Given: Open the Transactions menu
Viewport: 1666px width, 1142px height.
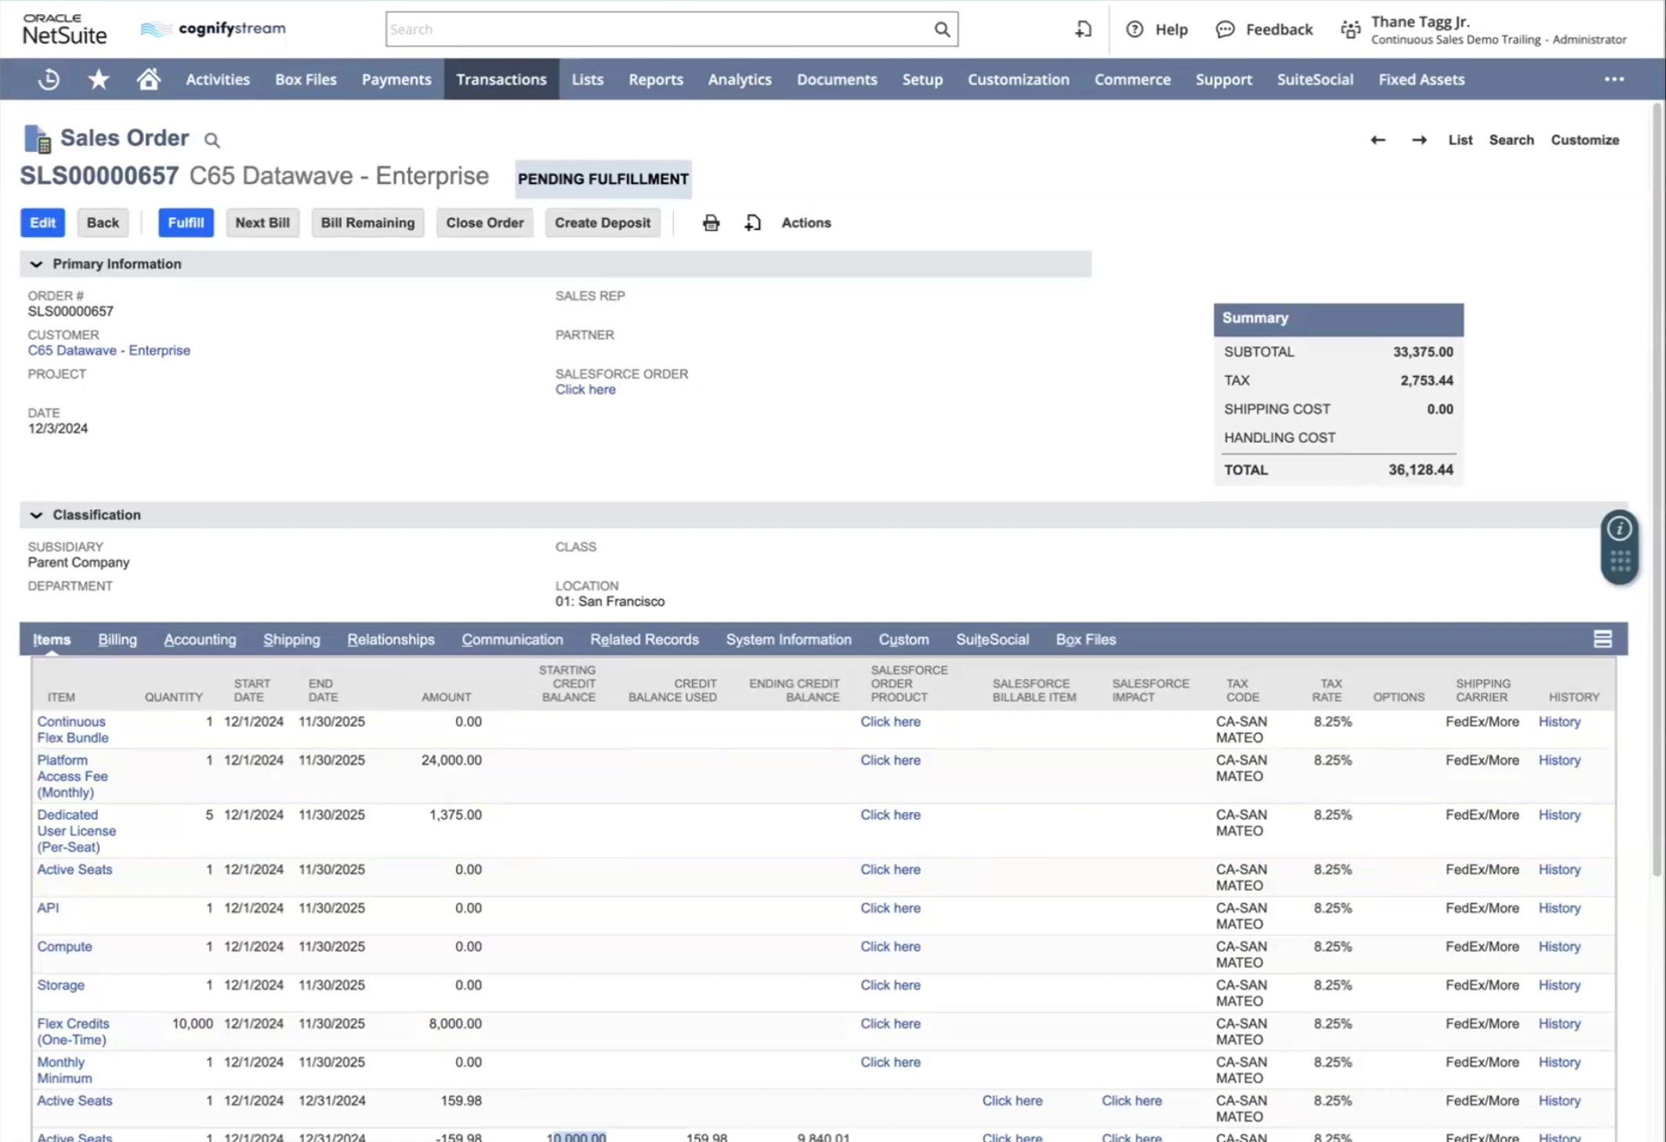Looking at the screenshot, I should [x=501, y=79].
